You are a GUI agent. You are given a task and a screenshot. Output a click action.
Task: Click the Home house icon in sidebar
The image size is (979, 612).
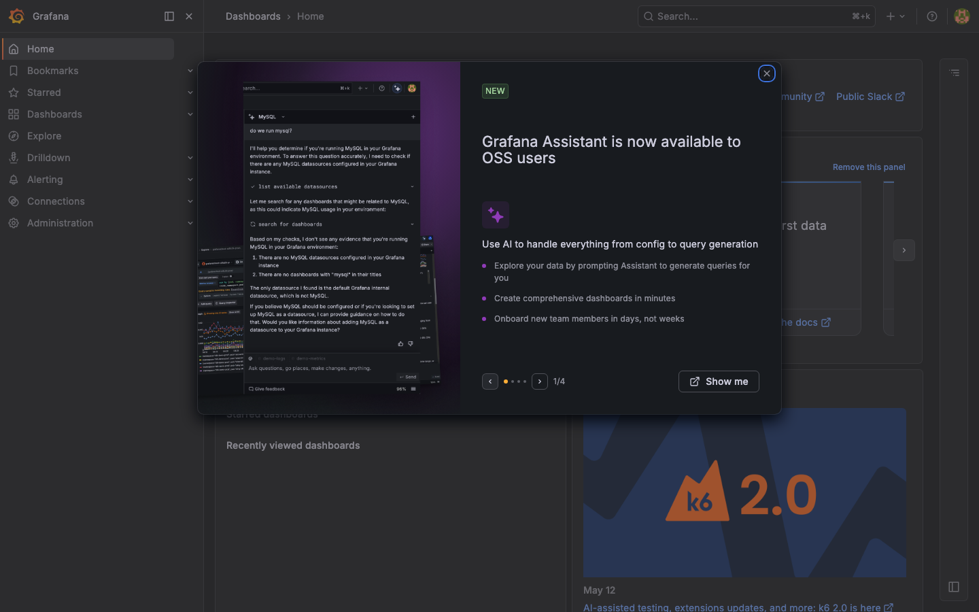click(14, 49)
